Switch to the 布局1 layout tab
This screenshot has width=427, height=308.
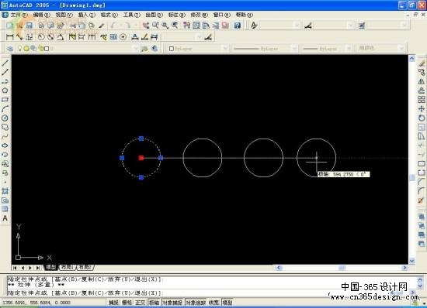67,267
